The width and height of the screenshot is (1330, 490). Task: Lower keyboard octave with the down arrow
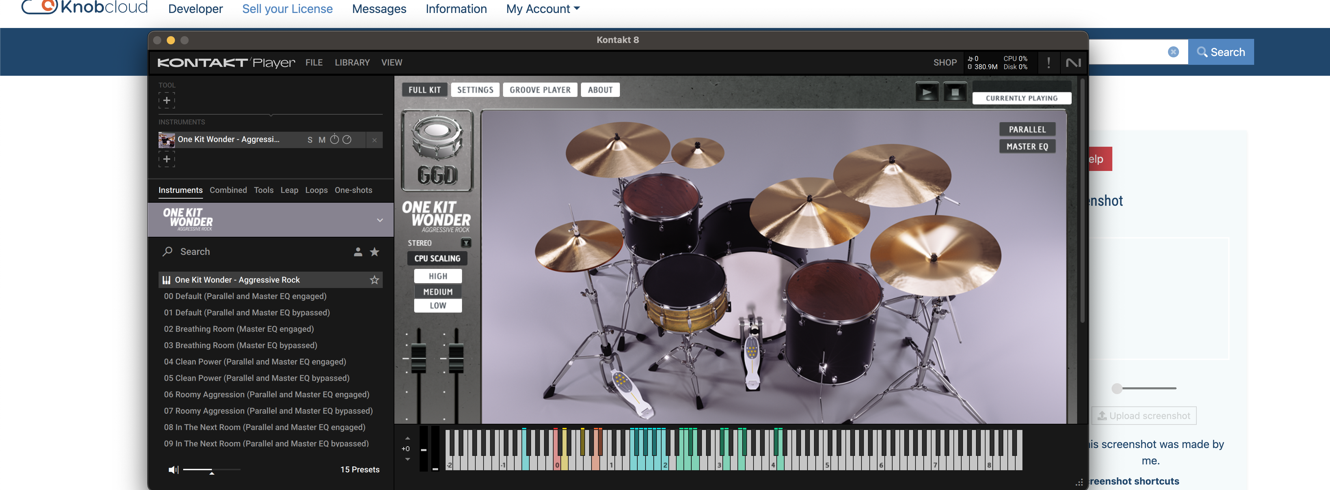[407, 459]
